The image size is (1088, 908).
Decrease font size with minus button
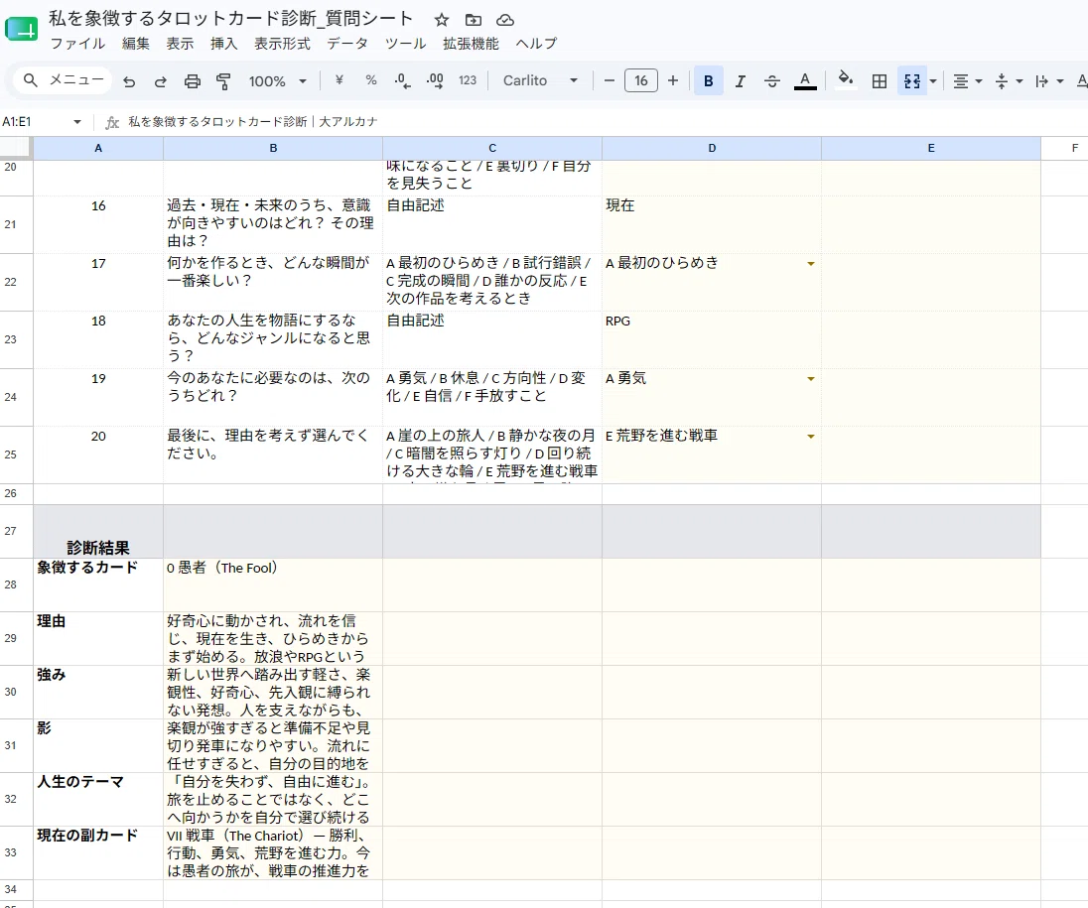coord(610,80)
